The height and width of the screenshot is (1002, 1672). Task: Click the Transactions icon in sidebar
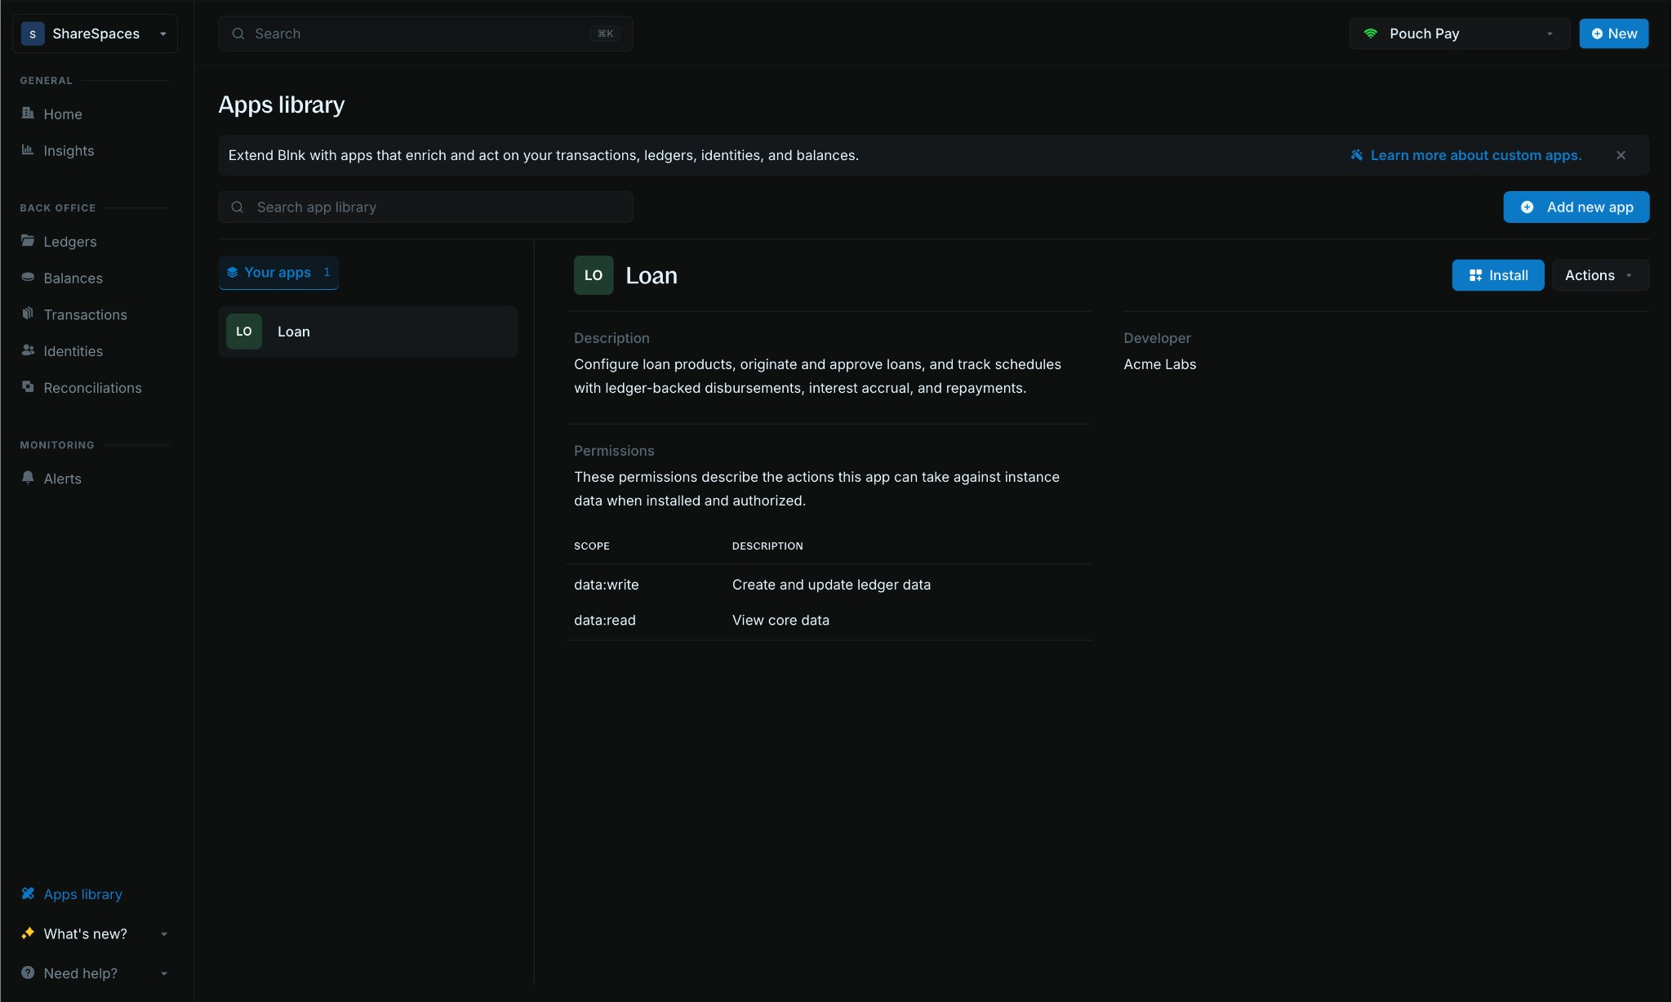[x=28, y=314]
